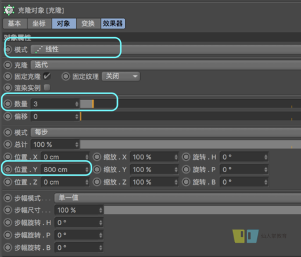Image resolution: width=301 pixels, height=257 pixels.
Task: Open the 固定纹理 dropdown showing 关闭
Action: pyautogui.click(x=121, y=76)
